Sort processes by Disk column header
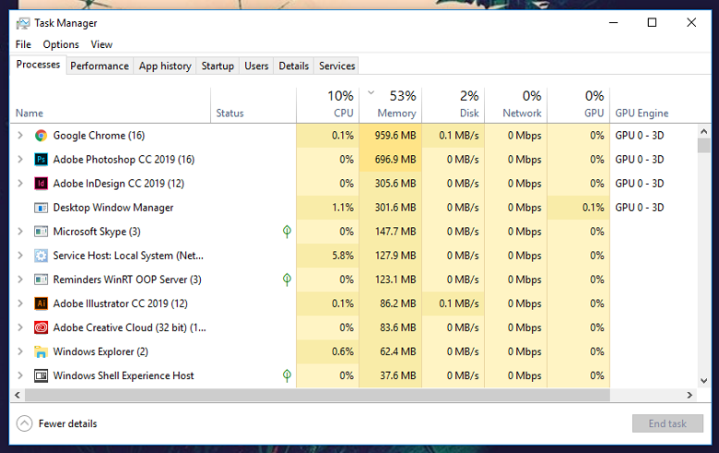Viewport: 719px width, 453px height. point(453,105)
